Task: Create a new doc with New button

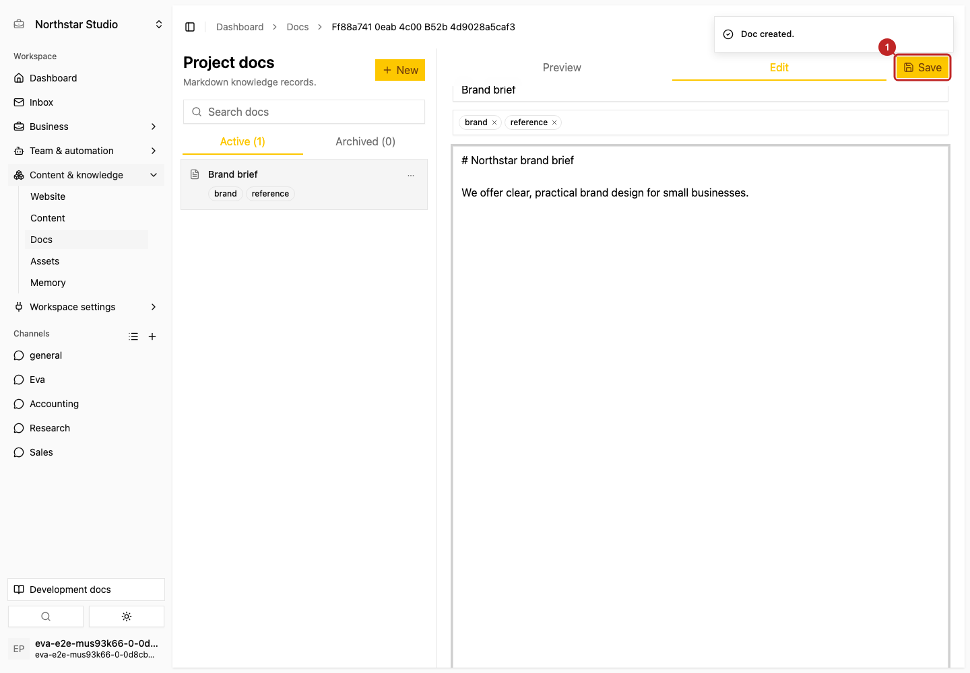Action: pos(400,70)
